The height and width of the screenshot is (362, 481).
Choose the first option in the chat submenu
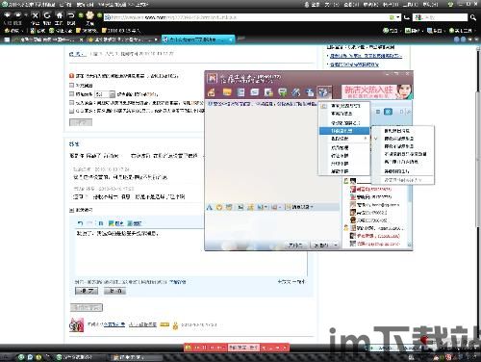click(x=402, y=131)
